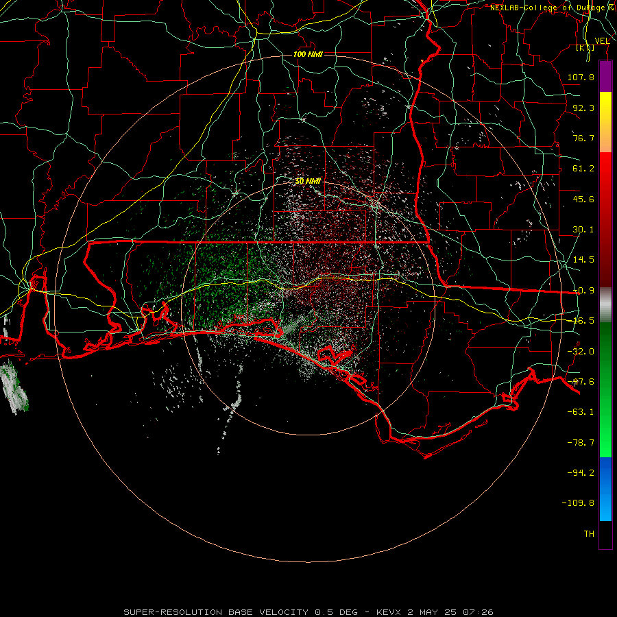This screenshot has width=617, height=617.
Task: Select the -47.6 velocity scale value
Action: pyautogui.click(x=581, y=382)
